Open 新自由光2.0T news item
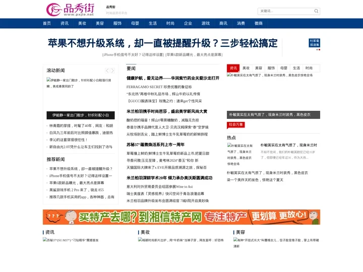Screen dimensions: 363x272 [81, 147]
